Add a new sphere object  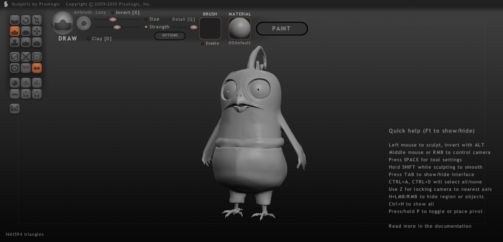point(15,83)
